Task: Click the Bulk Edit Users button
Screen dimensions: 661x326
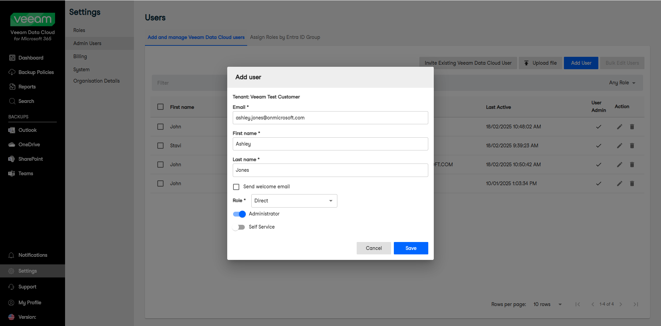Action: 622,63
